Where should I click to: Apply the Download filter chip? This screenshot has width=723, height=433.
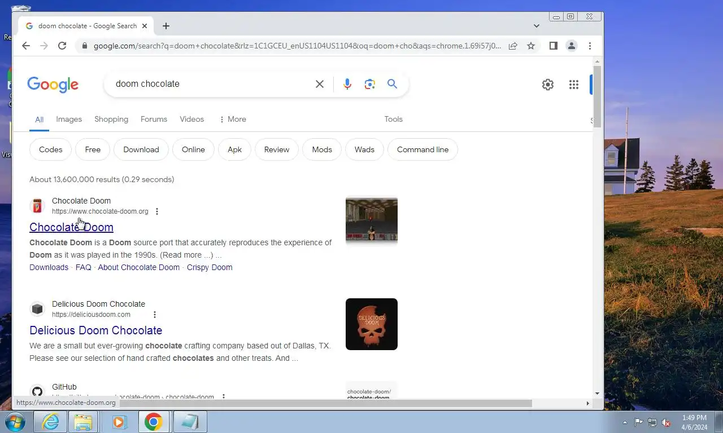(x=141, y=149)
